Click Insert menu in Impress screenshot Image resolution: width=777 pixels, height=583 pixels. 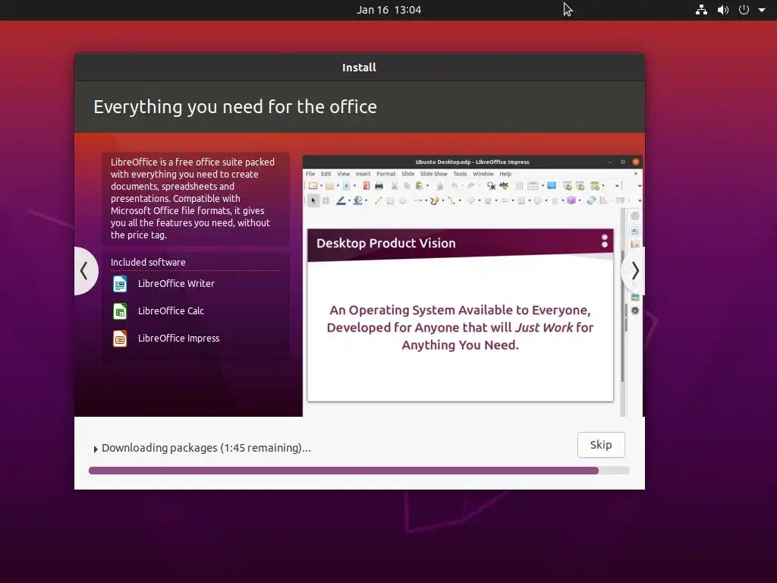click(363, 174)
